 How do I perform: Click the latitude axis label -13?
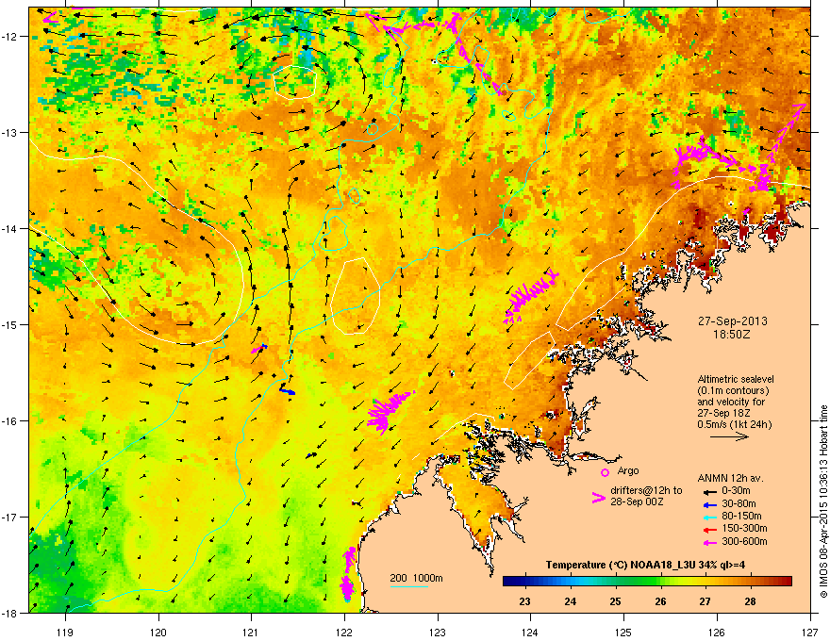[10, 133]
